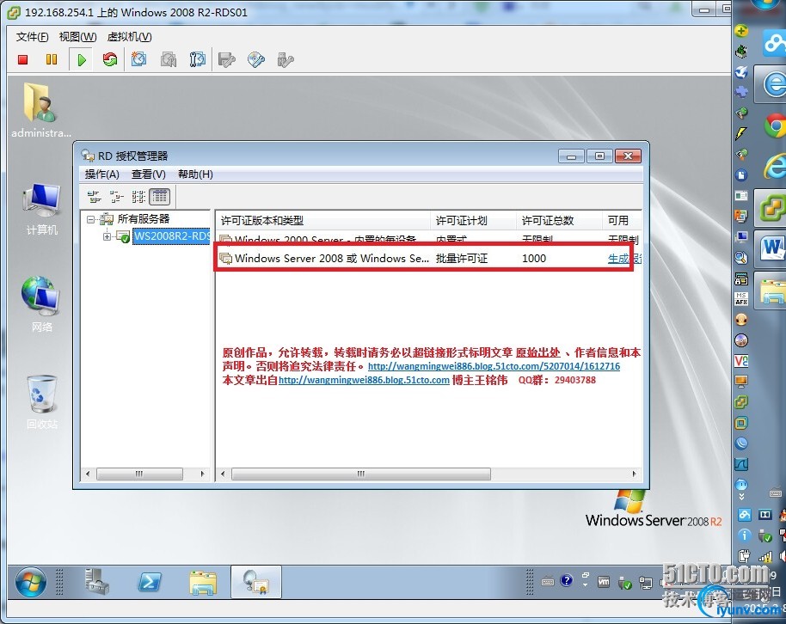
Task: Select the 计算机 desktop icon
Action: click(x=41, y=210)
